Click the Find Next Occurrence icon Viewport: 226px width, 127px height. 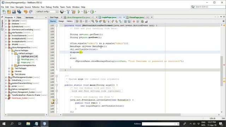coord(100,21)
